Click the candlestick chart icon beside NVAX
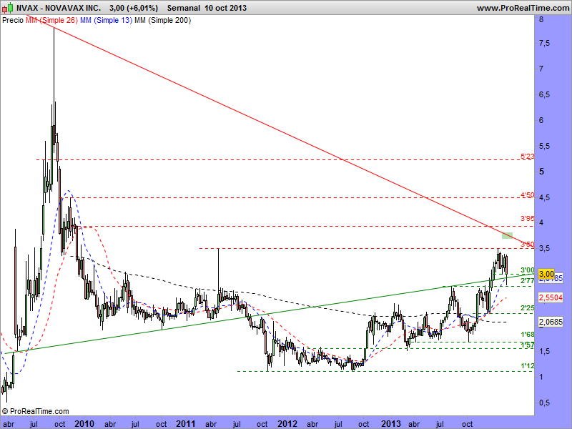The width and height of the screenshot is (572, 429). pos(8,8)
